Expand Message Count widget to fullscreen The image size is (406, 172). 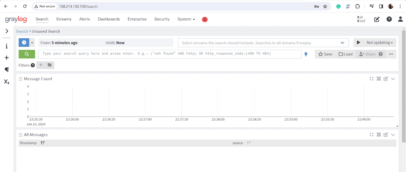click(379, 79)
